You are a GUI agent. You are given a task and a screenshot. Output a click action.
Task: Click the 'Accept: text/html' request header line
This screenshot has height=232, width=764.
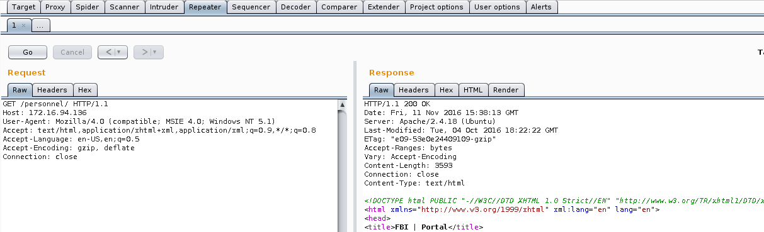pos(159,130)
